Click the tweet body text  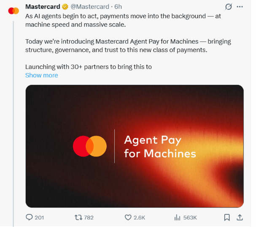[128, 41]
